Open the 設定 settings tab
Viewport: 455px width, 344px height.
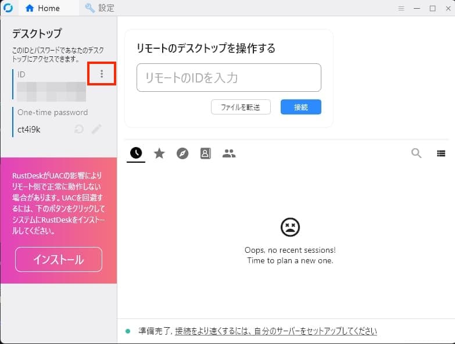tap(99, 8)
